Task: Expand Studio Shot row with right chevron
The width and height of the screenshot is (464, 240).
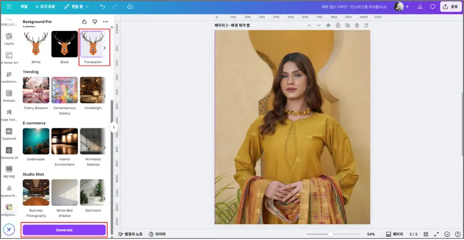Action: pos(105,198)
